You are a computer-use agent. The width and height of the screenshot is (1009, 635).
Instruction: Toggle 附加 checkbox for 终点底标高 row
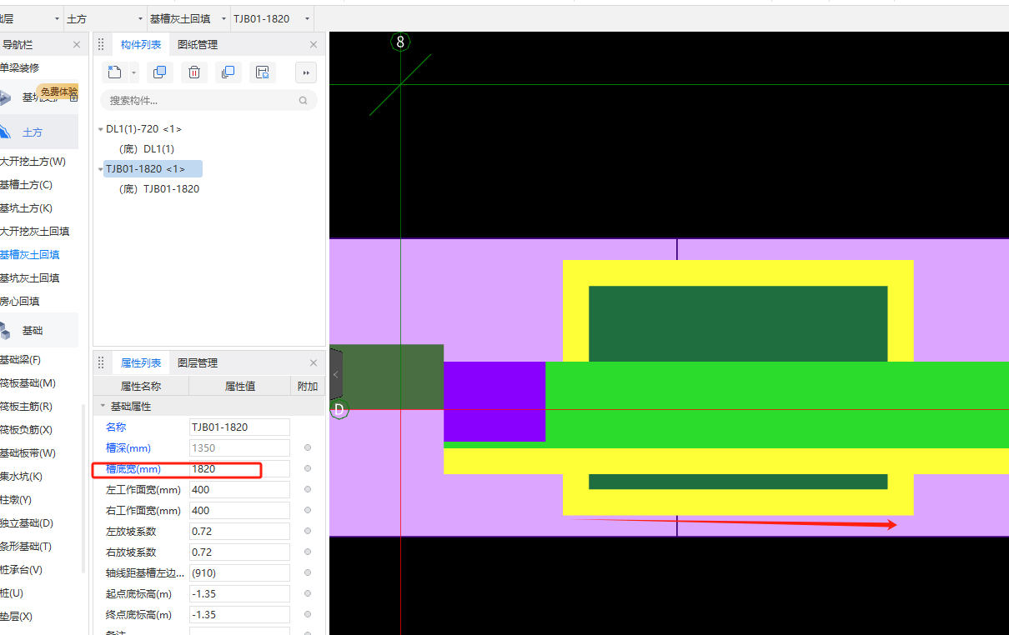[308, 614]
